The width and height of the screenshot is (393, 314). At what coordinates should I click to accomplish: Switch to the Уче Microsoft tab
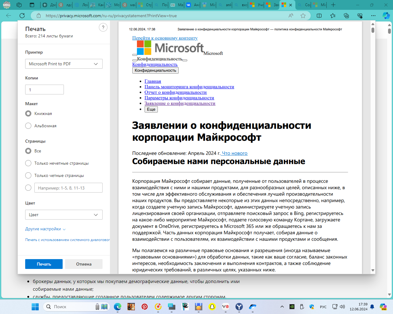tap(256, 5)
